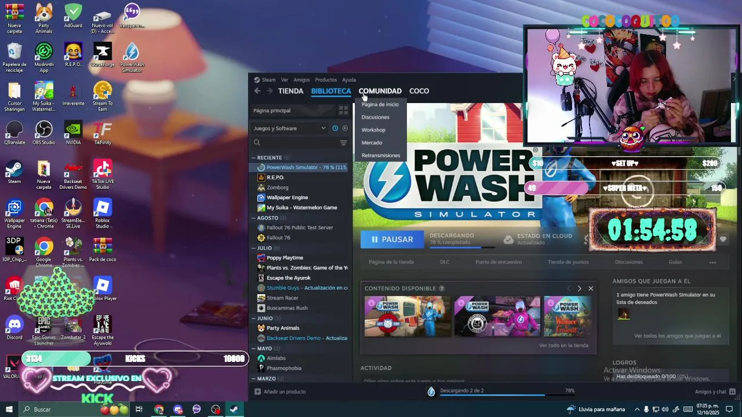
Task: Open the Juegos y Software dropdown
Action: click(289, 128)
